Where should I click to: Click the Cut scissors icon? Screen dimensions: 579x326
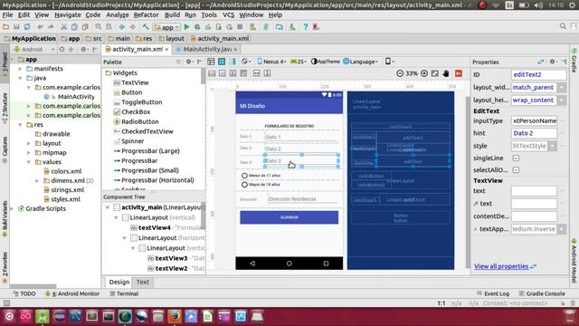[x=63, y=26]
